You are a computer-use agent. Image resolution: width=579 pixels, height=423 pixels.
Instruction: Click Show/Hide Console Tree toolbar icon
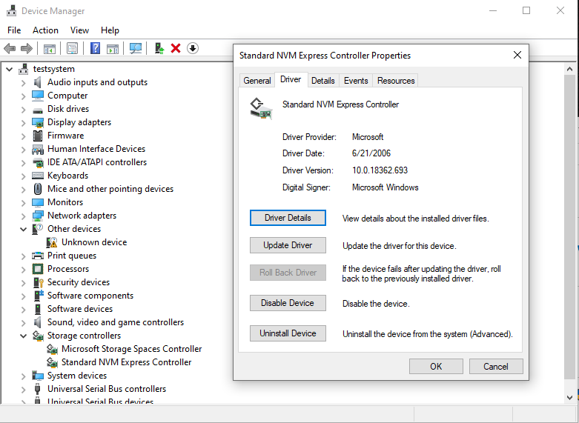tap(50, 48)
